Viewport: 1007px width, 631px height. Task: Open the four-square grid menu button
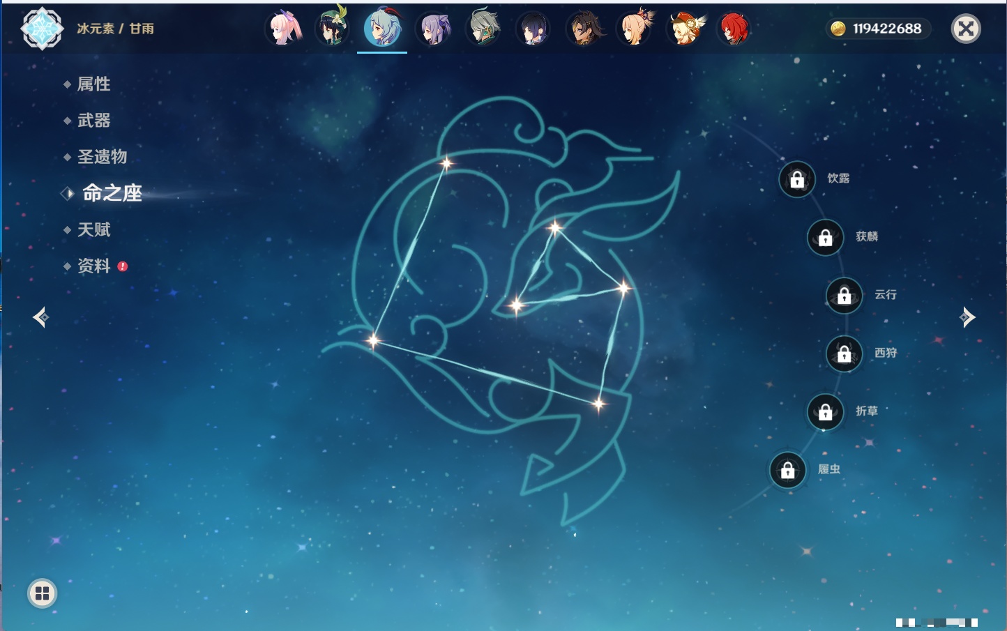pyautogui.click(x=42, y=593)
